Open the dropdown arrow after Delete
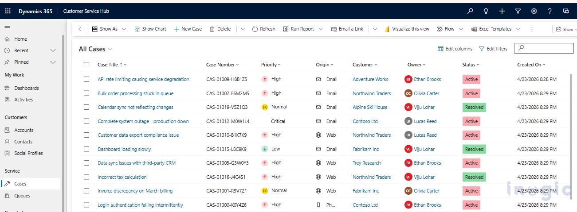 [x=243, y=29]
